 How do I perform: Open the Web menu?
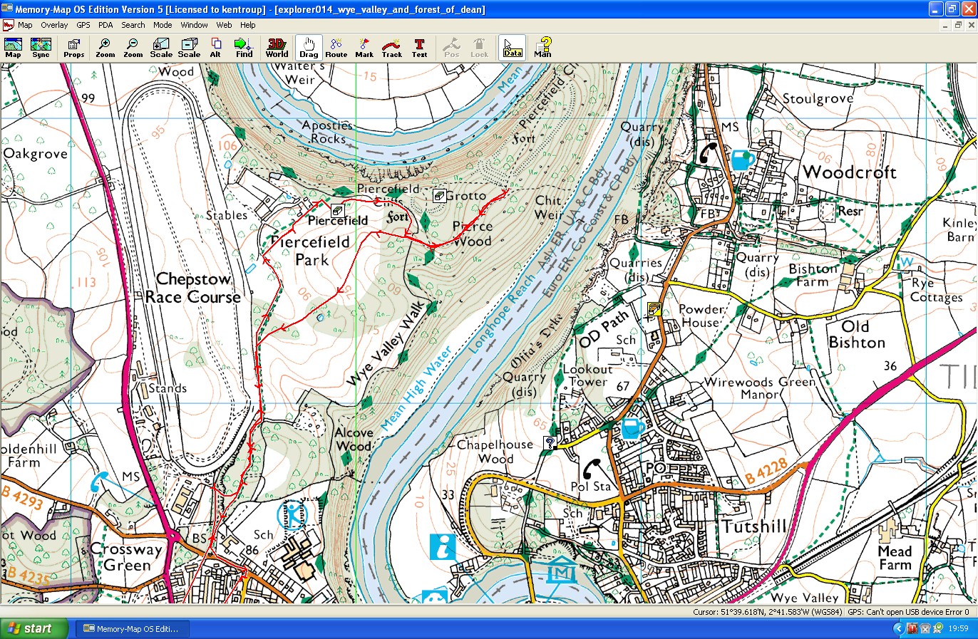pyautogui.click(x=224, y=25)
